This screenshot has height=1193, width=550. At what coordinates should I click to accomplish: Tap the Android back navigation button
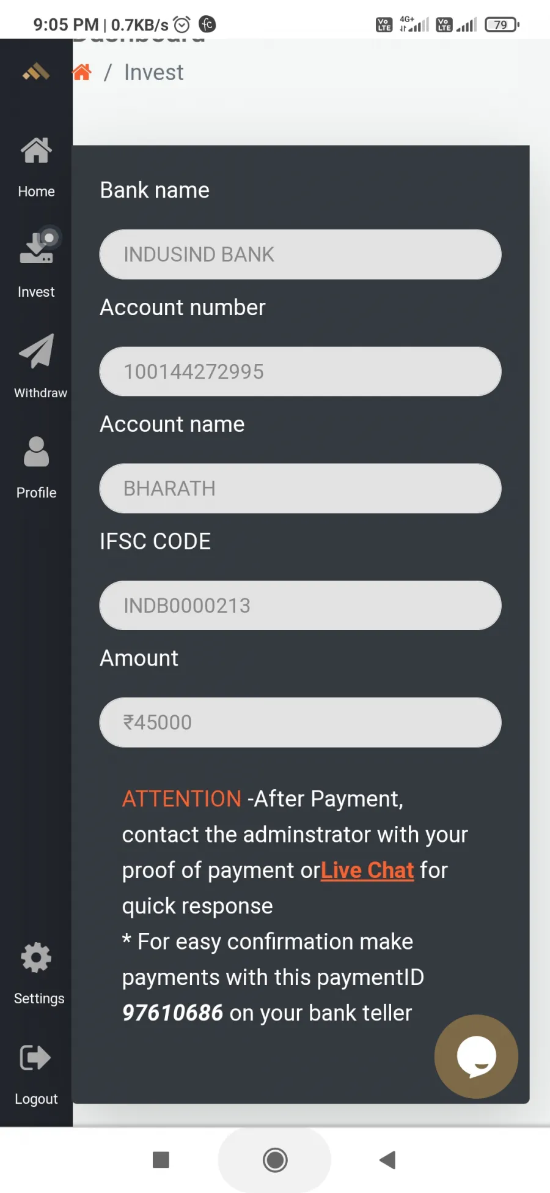pos(387,1159)
